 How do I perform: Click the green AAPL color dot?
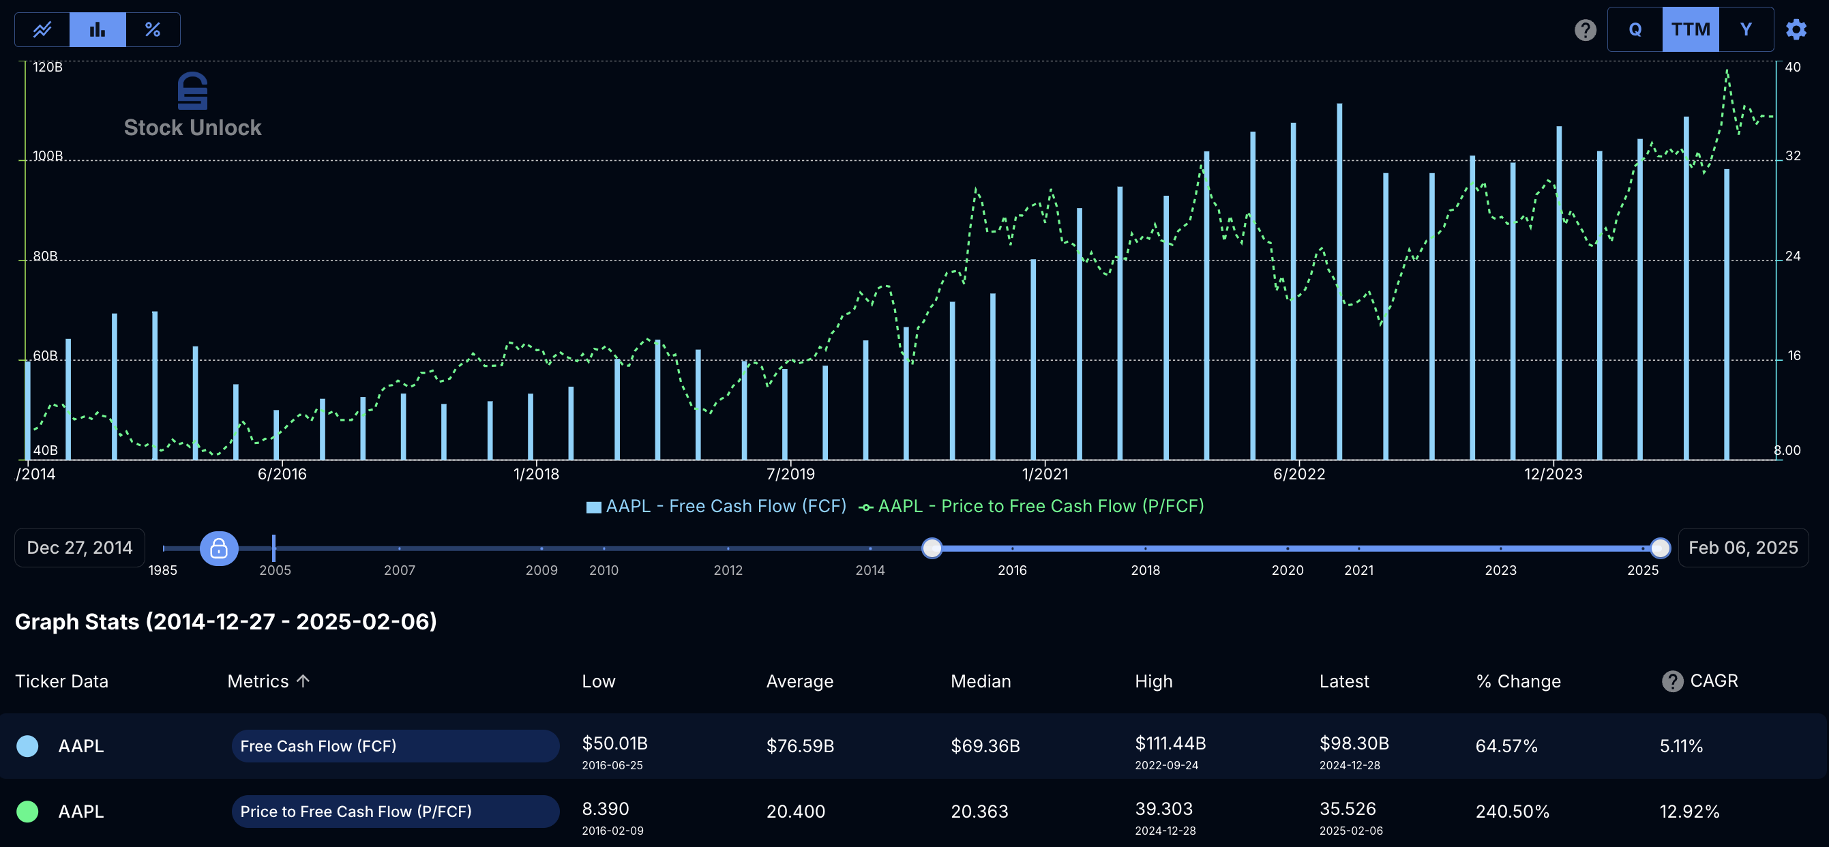tap(28, 811)
